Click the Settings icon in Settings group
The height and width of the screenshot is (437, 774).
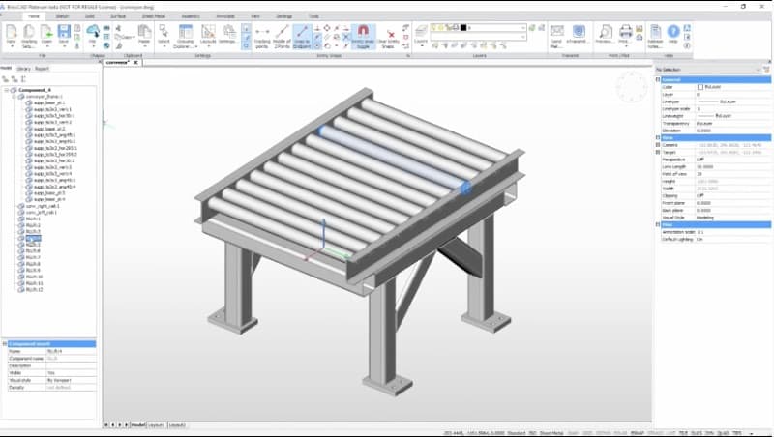pos(228,32)
